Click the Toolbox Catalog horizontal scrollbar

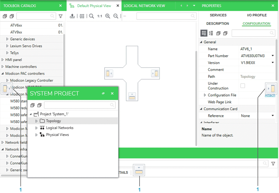(x=13, y=175)
